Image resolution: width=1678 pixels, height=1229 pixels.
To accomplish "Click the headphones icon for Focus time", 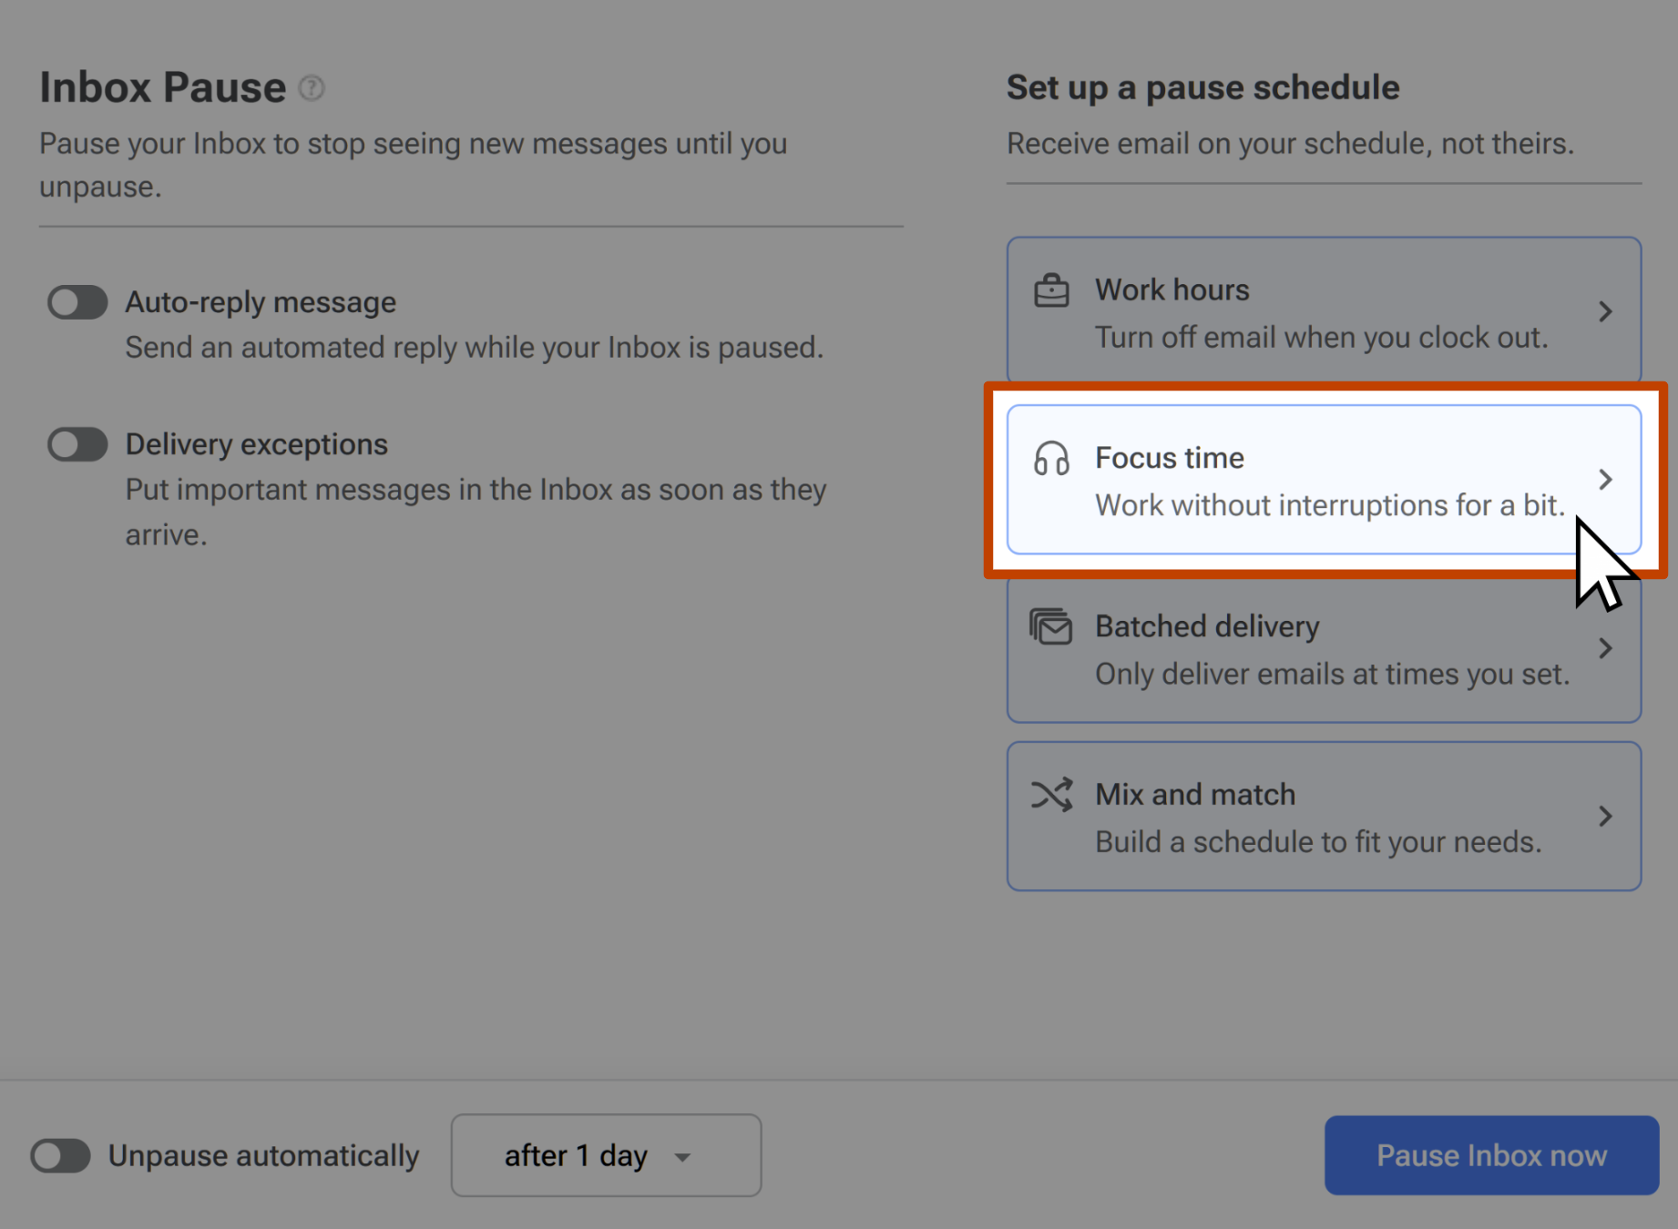I will pos(1051,459).
